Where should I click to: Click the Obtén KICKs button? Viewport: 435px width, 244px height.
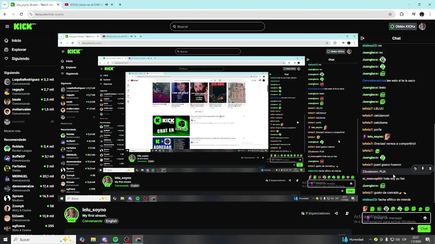402,26
